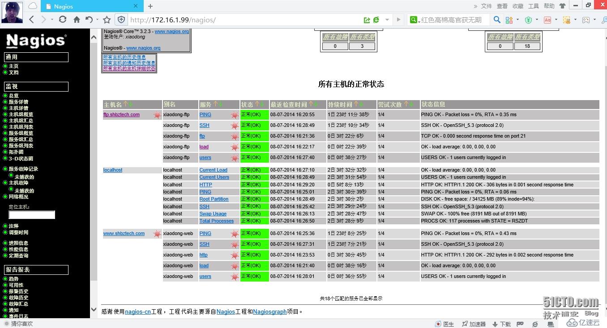Click sidebar scrollbar down arrow
Image resolution: width=607 pixels, height=328 pixels.
pos(94,309)
